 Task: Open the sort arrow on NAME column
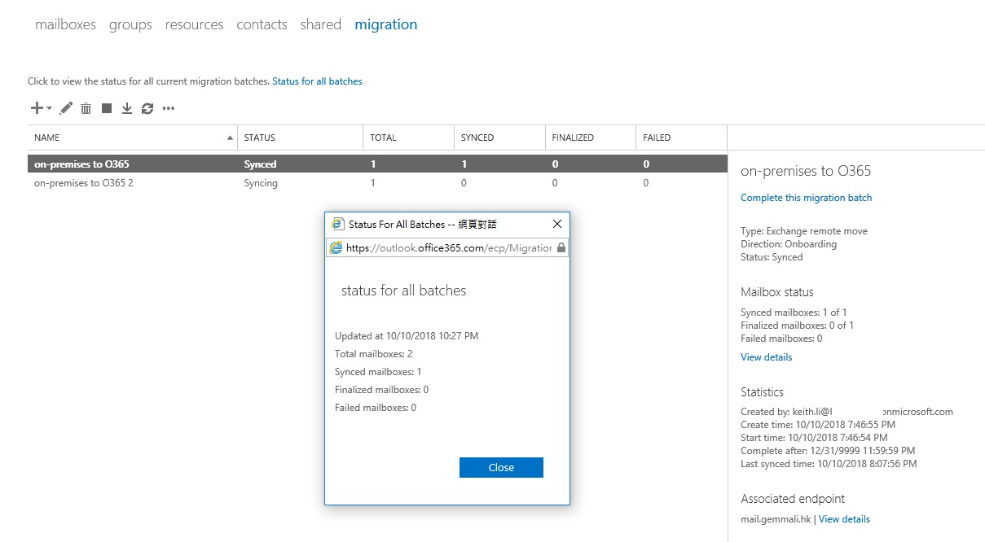(x=229, y=137)
